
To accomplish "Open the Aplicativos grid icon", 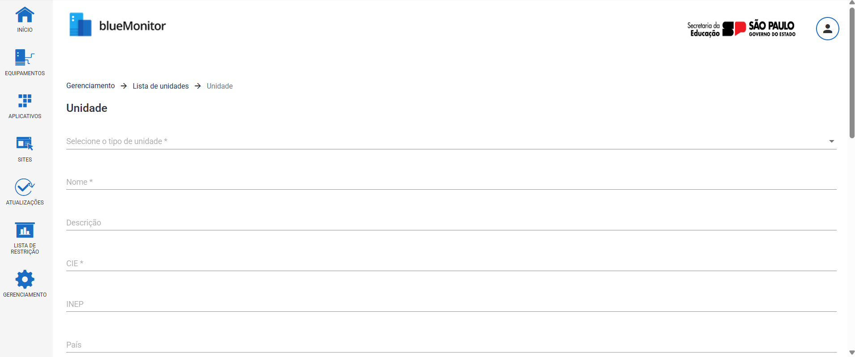I will coord(25,101).
